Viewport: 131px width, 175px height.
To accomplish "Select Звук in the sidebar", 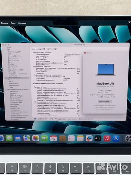I will click(10, 62).
